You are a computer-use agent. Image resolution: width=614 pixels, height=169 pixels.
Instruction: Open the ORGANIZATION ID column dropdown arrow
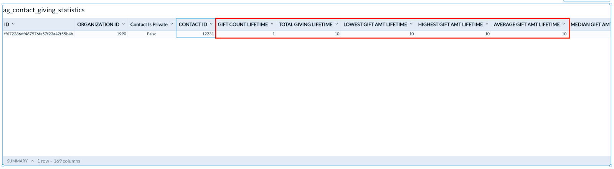124,24
